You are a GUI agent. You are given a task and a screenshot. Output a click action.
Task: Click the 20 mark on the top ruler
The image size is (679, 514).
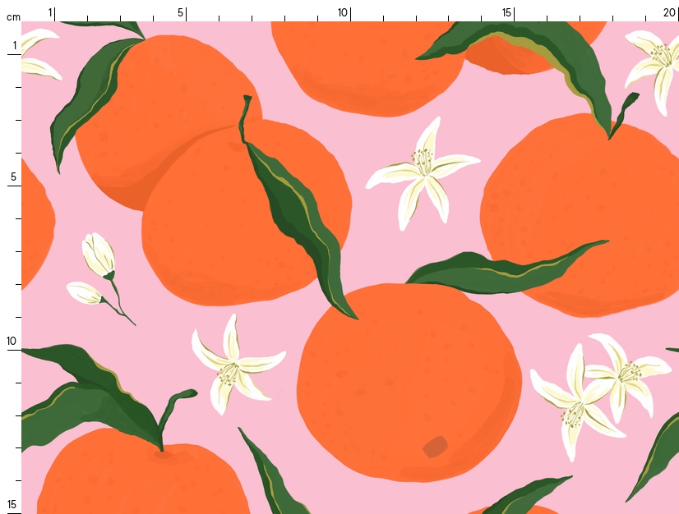coord(669,12)
